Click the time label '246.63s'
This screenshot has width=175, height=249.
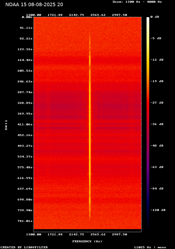coord(25,82)
